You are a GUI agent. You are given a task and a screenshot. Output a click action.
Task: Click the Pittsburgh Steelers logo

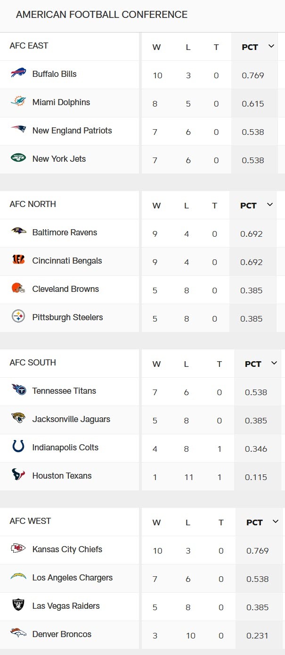click(x=18, y=317)
